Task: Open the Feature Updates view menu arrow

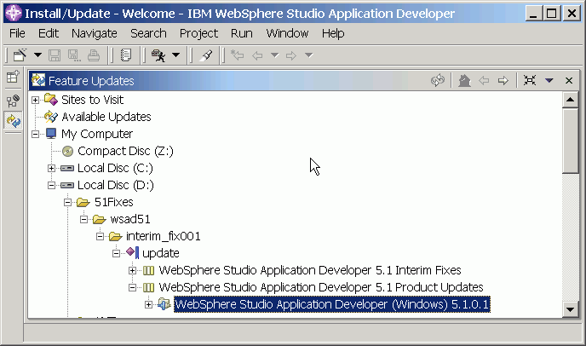Action: pyautogui.click(x=549, y=80)
